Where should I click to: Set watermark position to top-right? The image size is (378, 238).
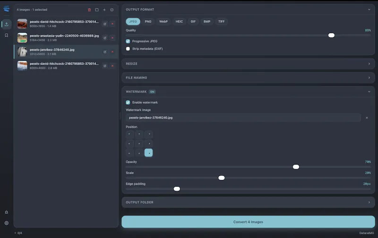tap(149, 134)
